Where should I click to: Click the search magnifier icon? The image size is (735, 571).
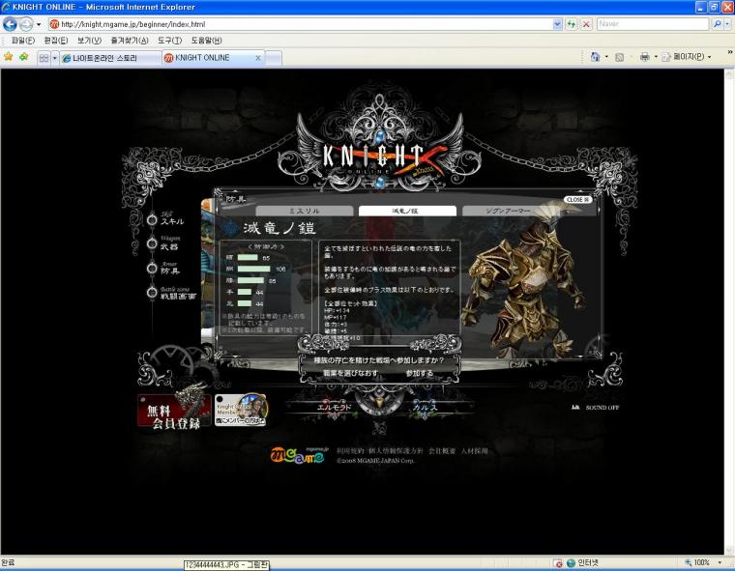point(717,24)
